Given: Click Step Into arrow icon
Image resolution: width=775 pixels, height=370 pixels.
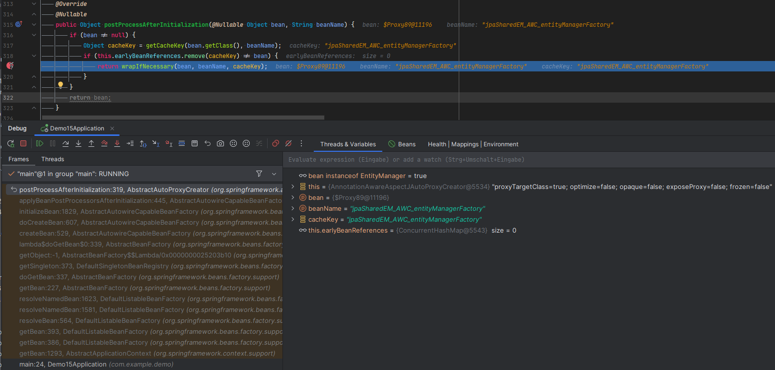Looking at the screenshot, I should [78, 144].
